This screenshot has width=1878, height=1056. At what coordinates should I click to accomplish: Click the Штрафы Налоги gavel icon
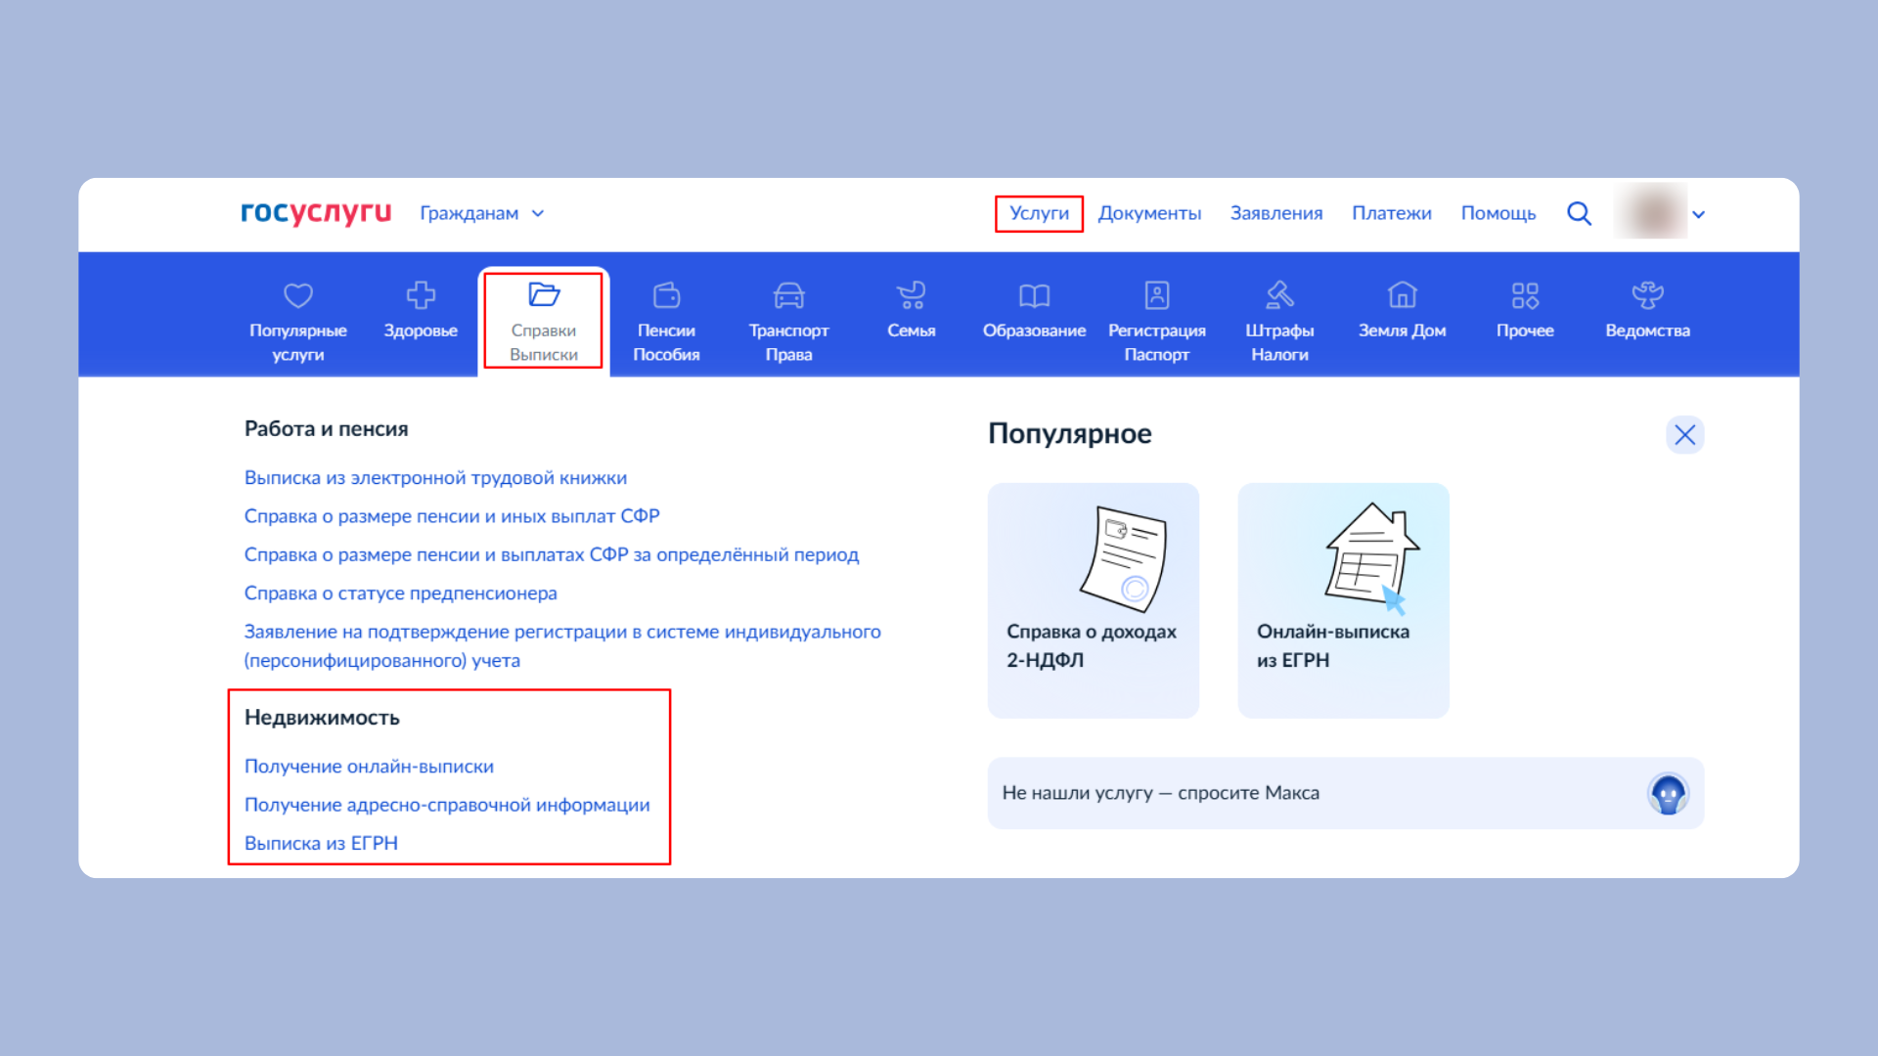pyautogui.click(x=1279, y=294)
